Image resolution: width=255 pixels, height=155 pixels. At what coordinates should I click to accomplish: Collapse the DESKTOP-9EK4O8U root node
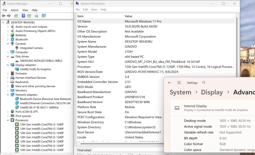coord(3,22)
